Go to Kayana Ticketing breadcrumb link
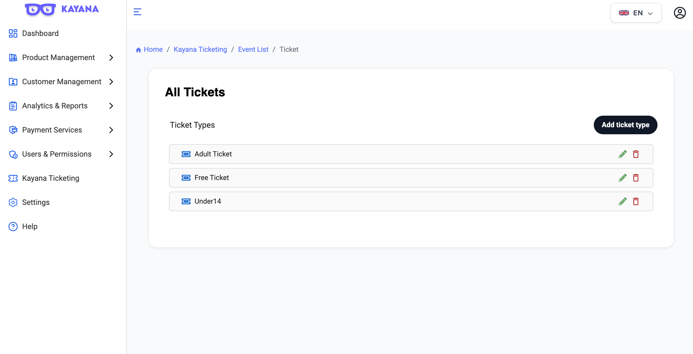The height and width of the screenshot is (354, 693). pyautogui.click(x=200, y=50)
